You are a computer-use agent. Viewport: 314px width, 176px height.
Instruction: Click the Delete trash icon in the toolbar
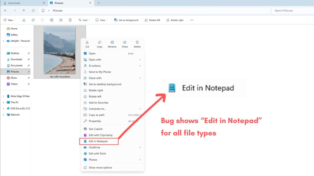tap(70, 20)
